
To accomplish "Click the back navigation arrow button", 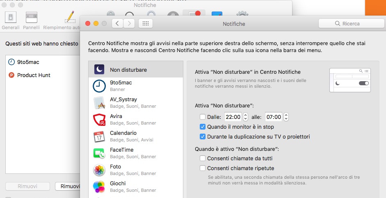I will 118,23.
